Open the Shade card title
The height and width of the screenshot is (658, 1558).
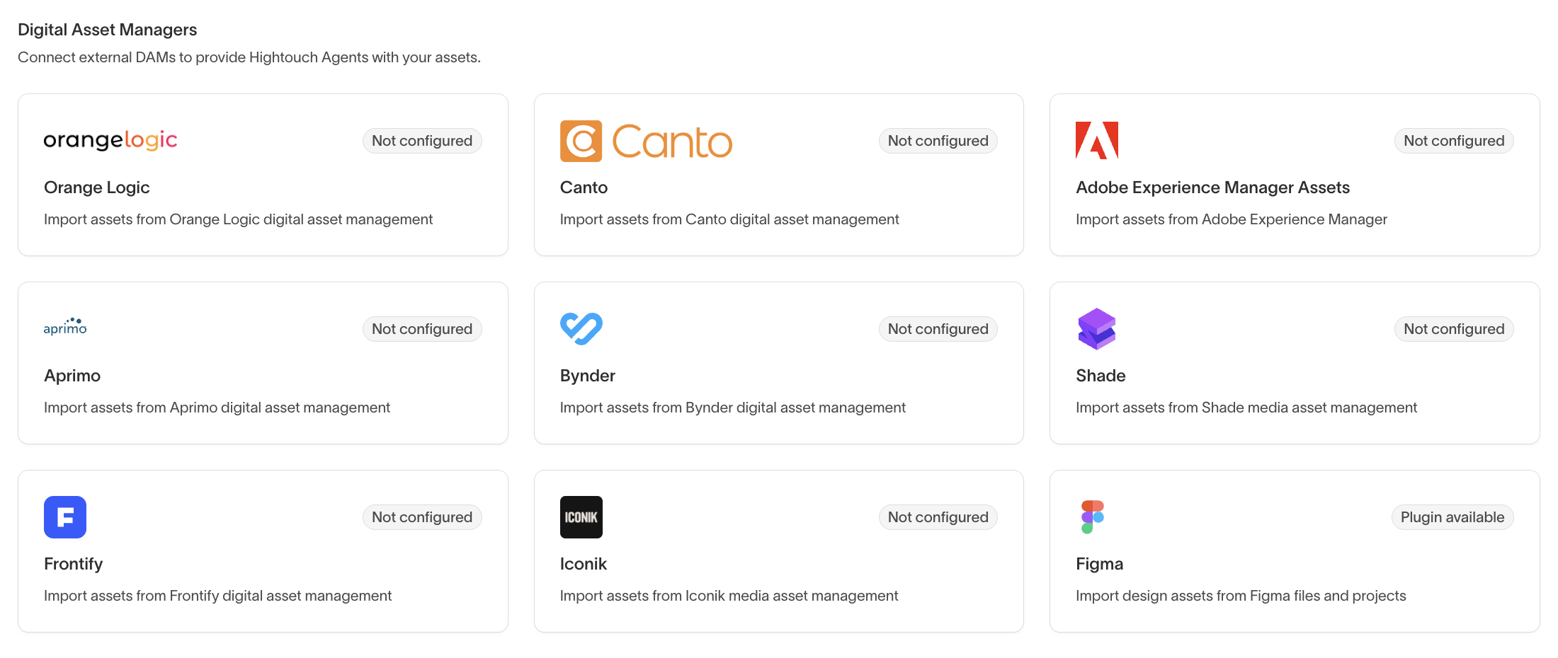click(1101, 376)
